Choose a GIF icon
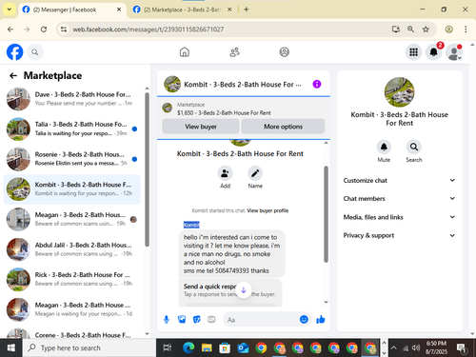The width and height of the screenshot is (476, 357). click(211, 320)
